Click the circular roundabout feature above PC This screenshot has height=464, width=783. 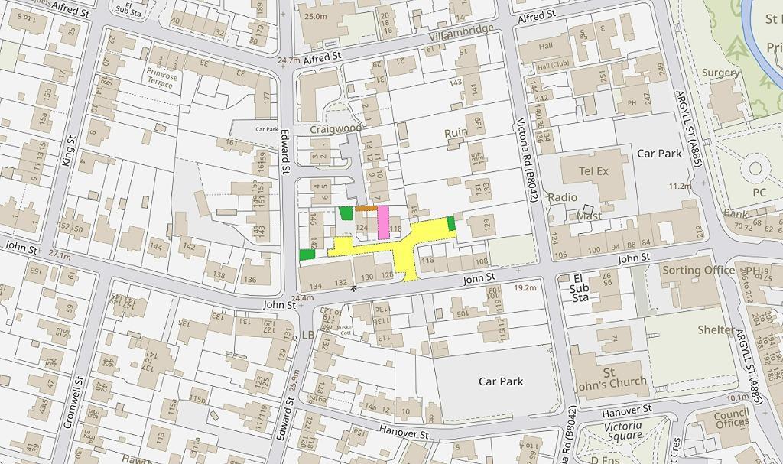pyautogui.click(x=755, y=168)
